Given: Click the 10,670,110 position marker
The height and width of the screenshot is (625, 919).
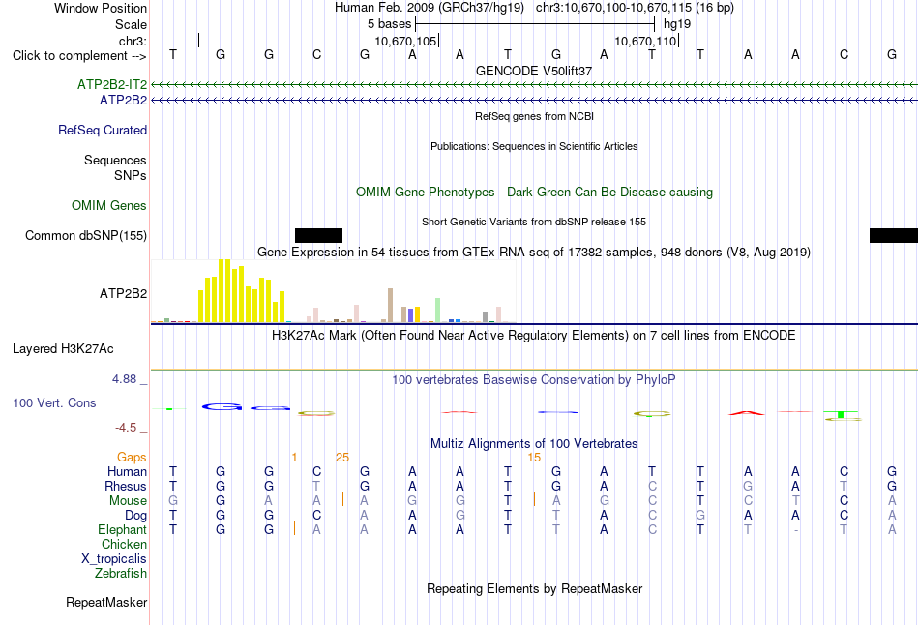Looking at the screenshot, I should 645,41.
